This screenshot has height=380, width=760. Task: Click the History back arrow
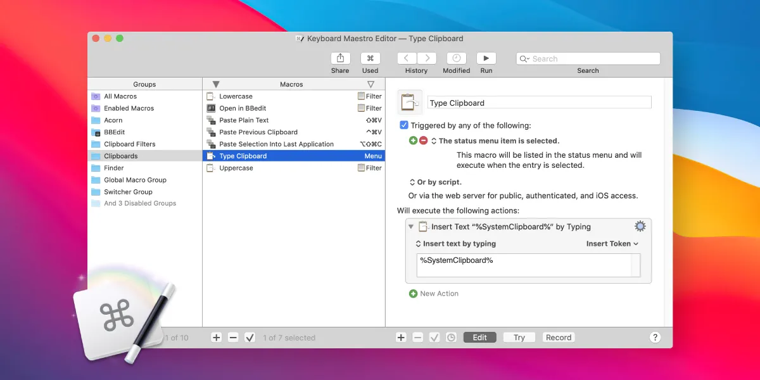coord(407,58)
